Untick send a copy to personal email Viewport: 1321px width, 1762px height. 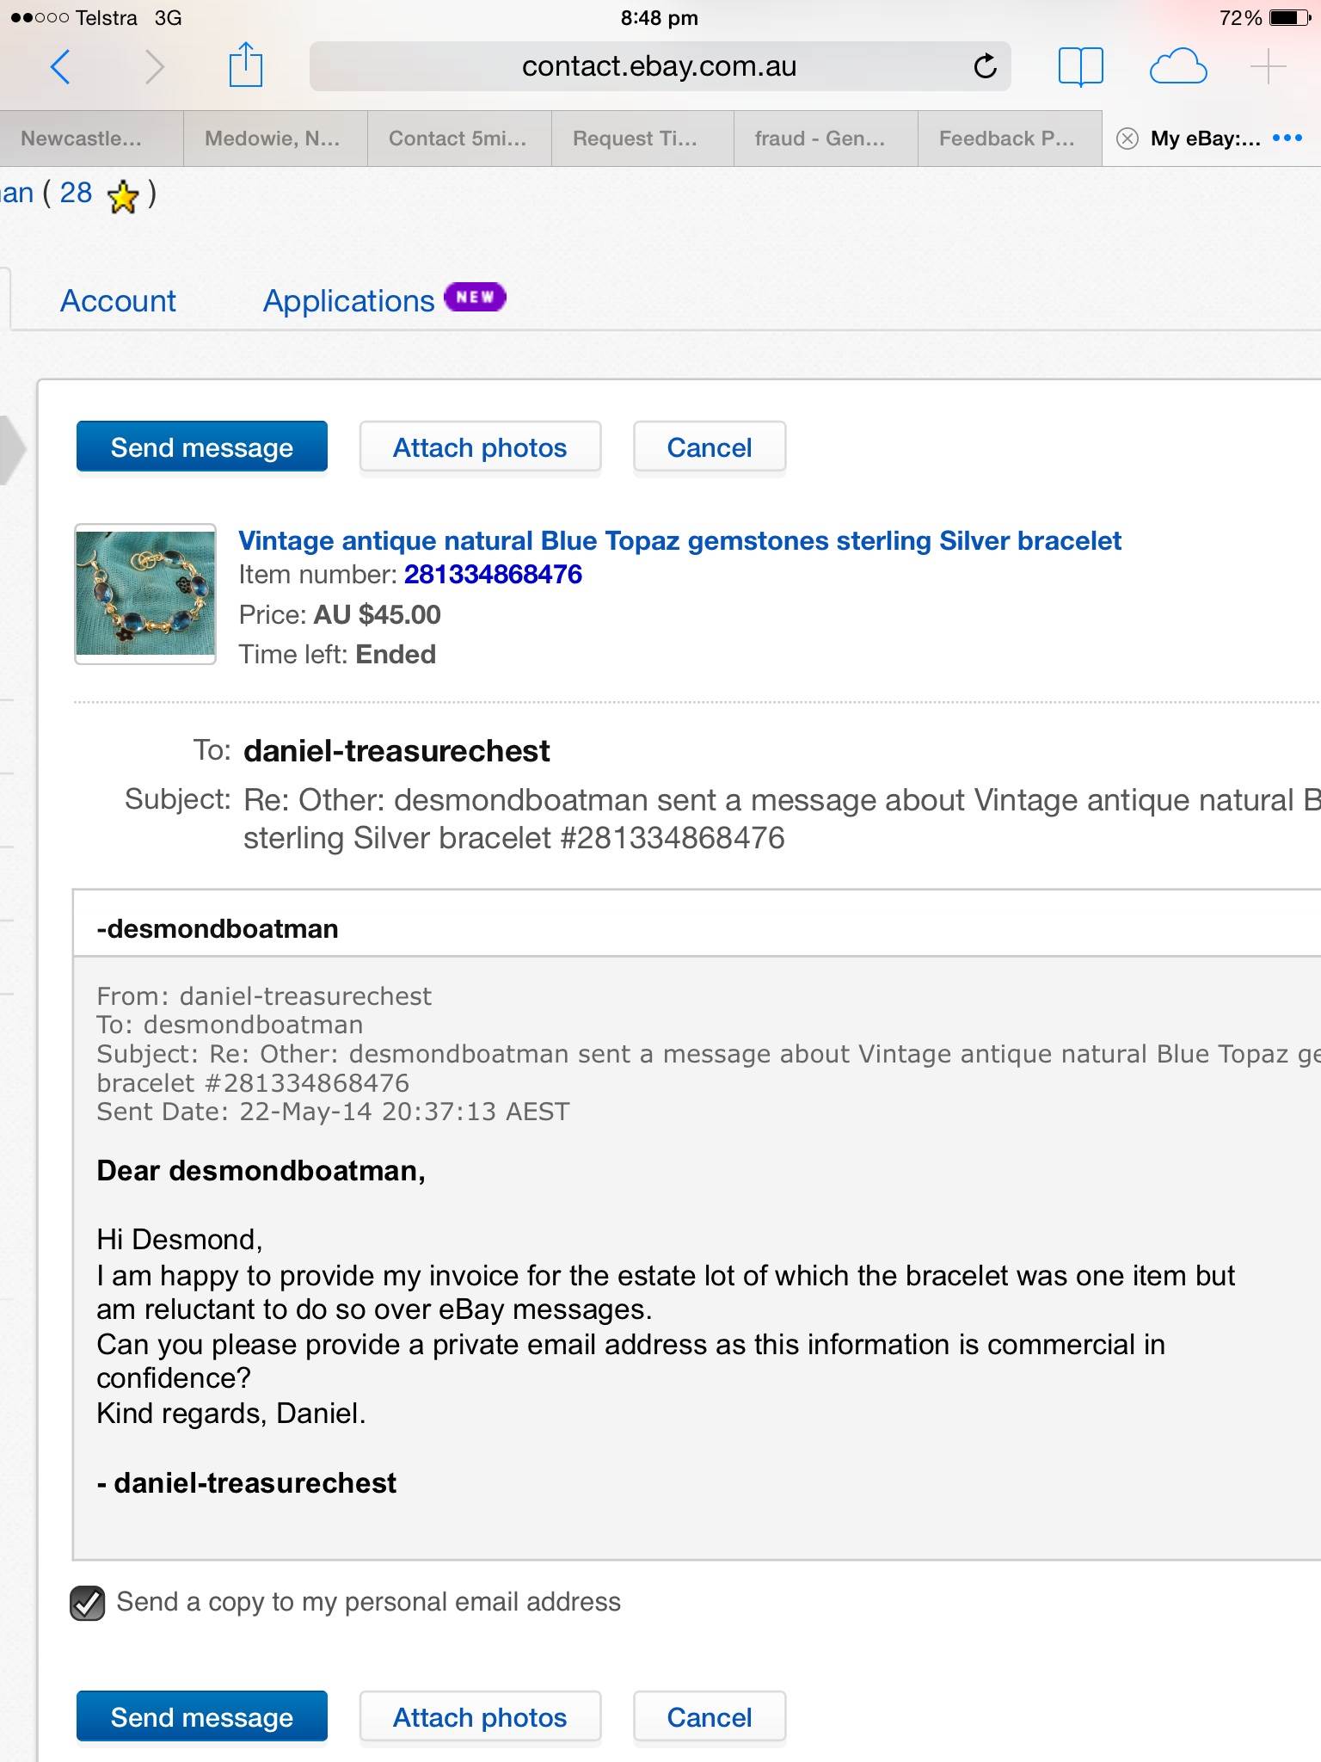(x=88, y=1603)
